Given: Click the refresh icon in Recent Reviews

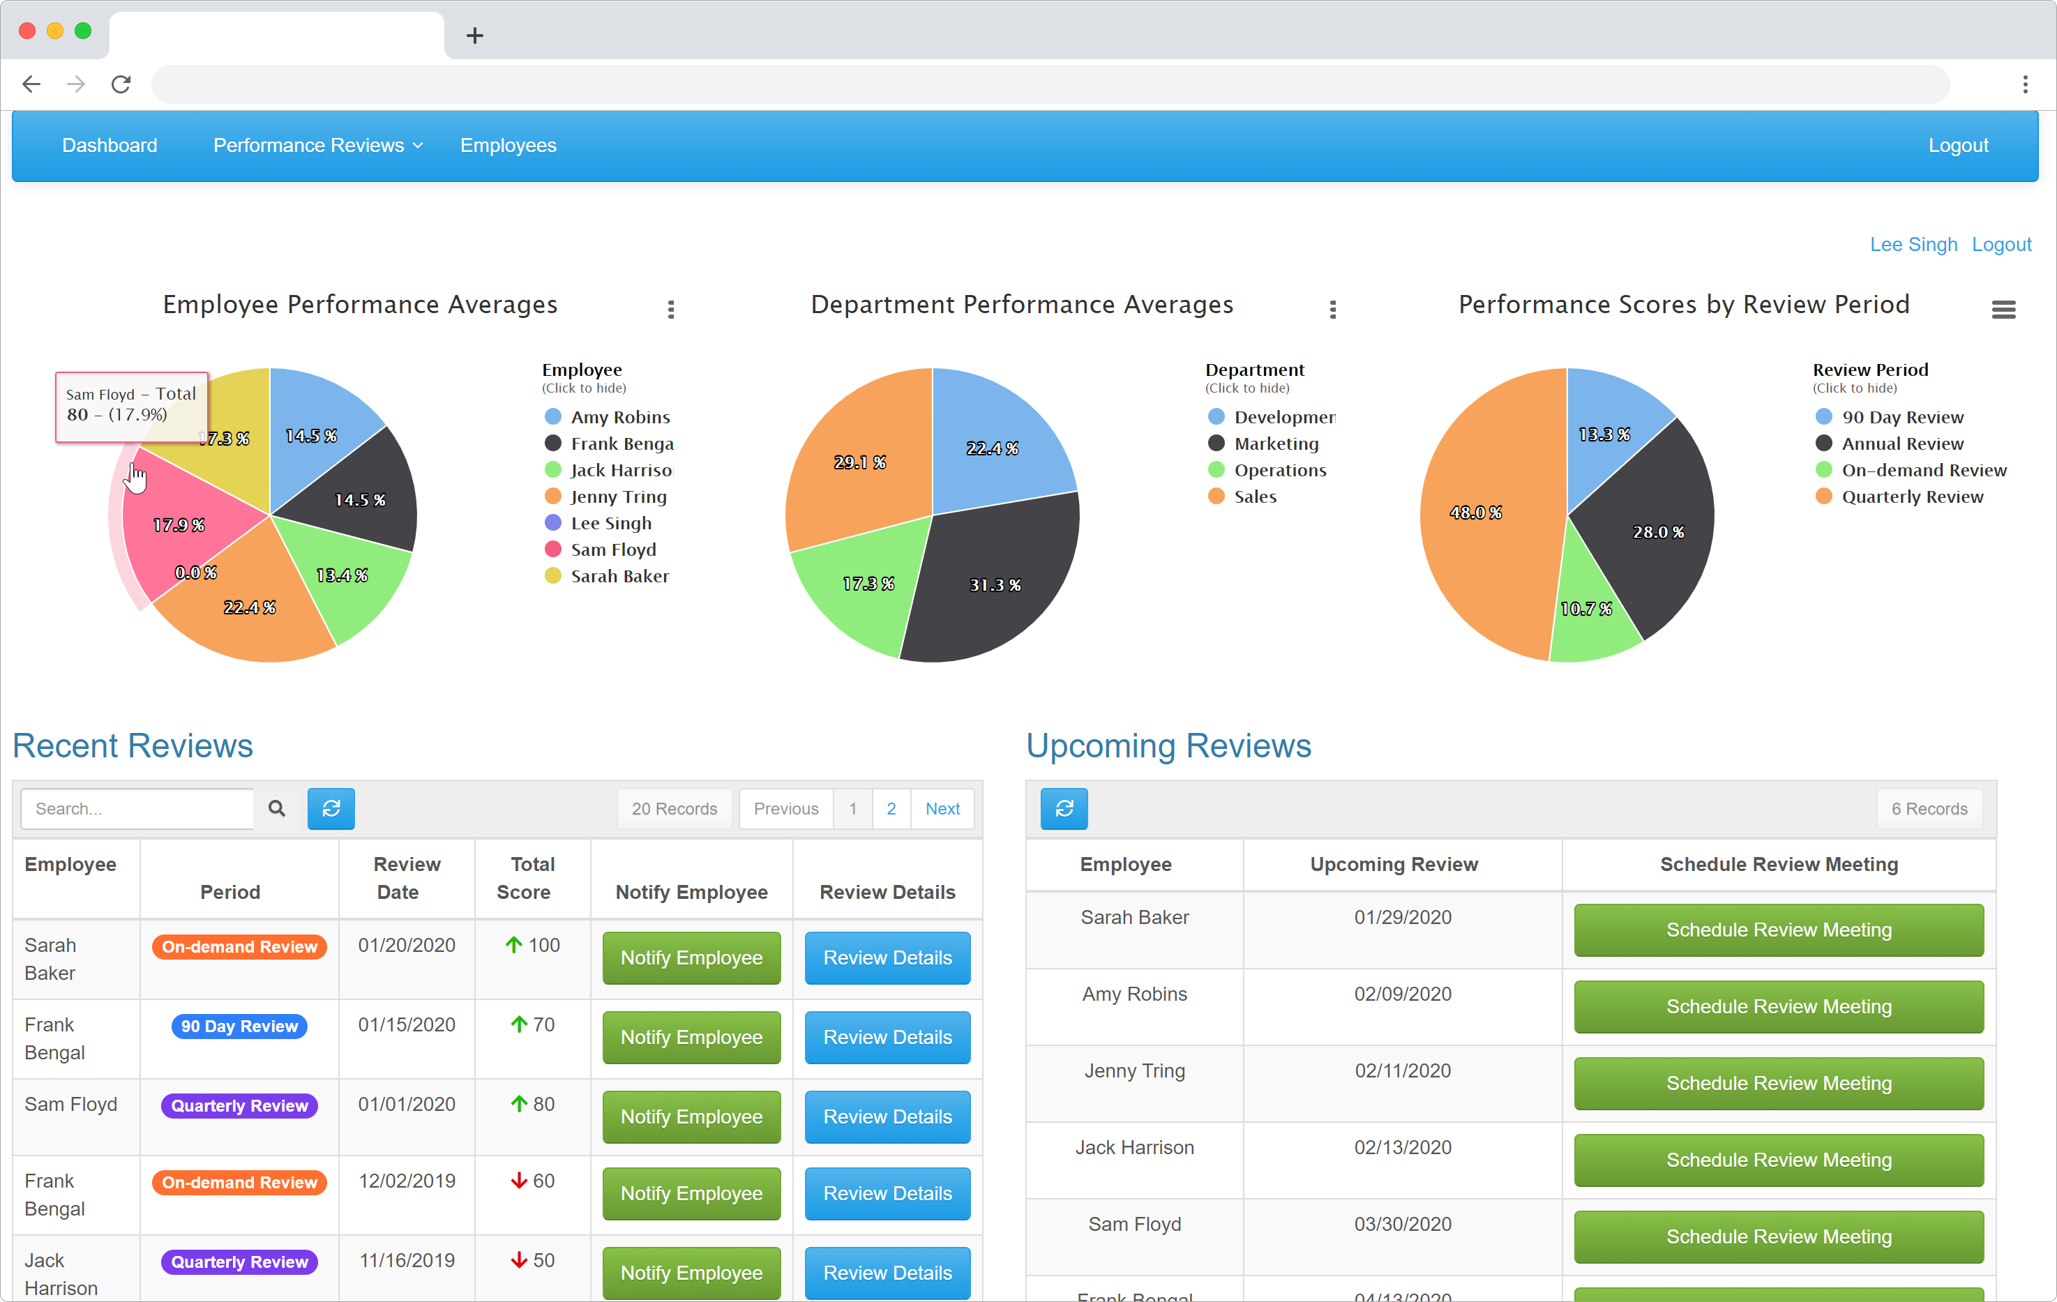Looking at the screenshot, I should pyautogui.click(x=331, y=809).
